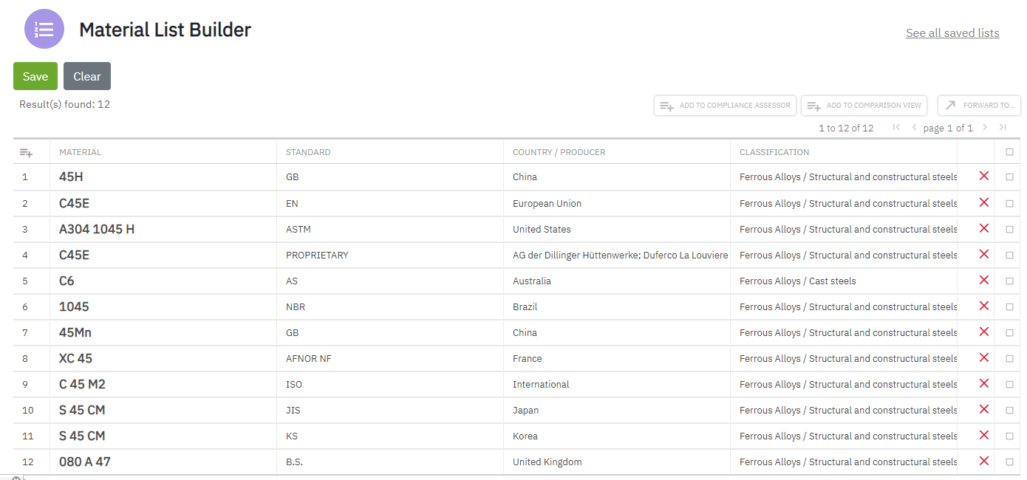1027x480 pixels.
Task: Click the purple Material List Builder icon
Action: 44,30
